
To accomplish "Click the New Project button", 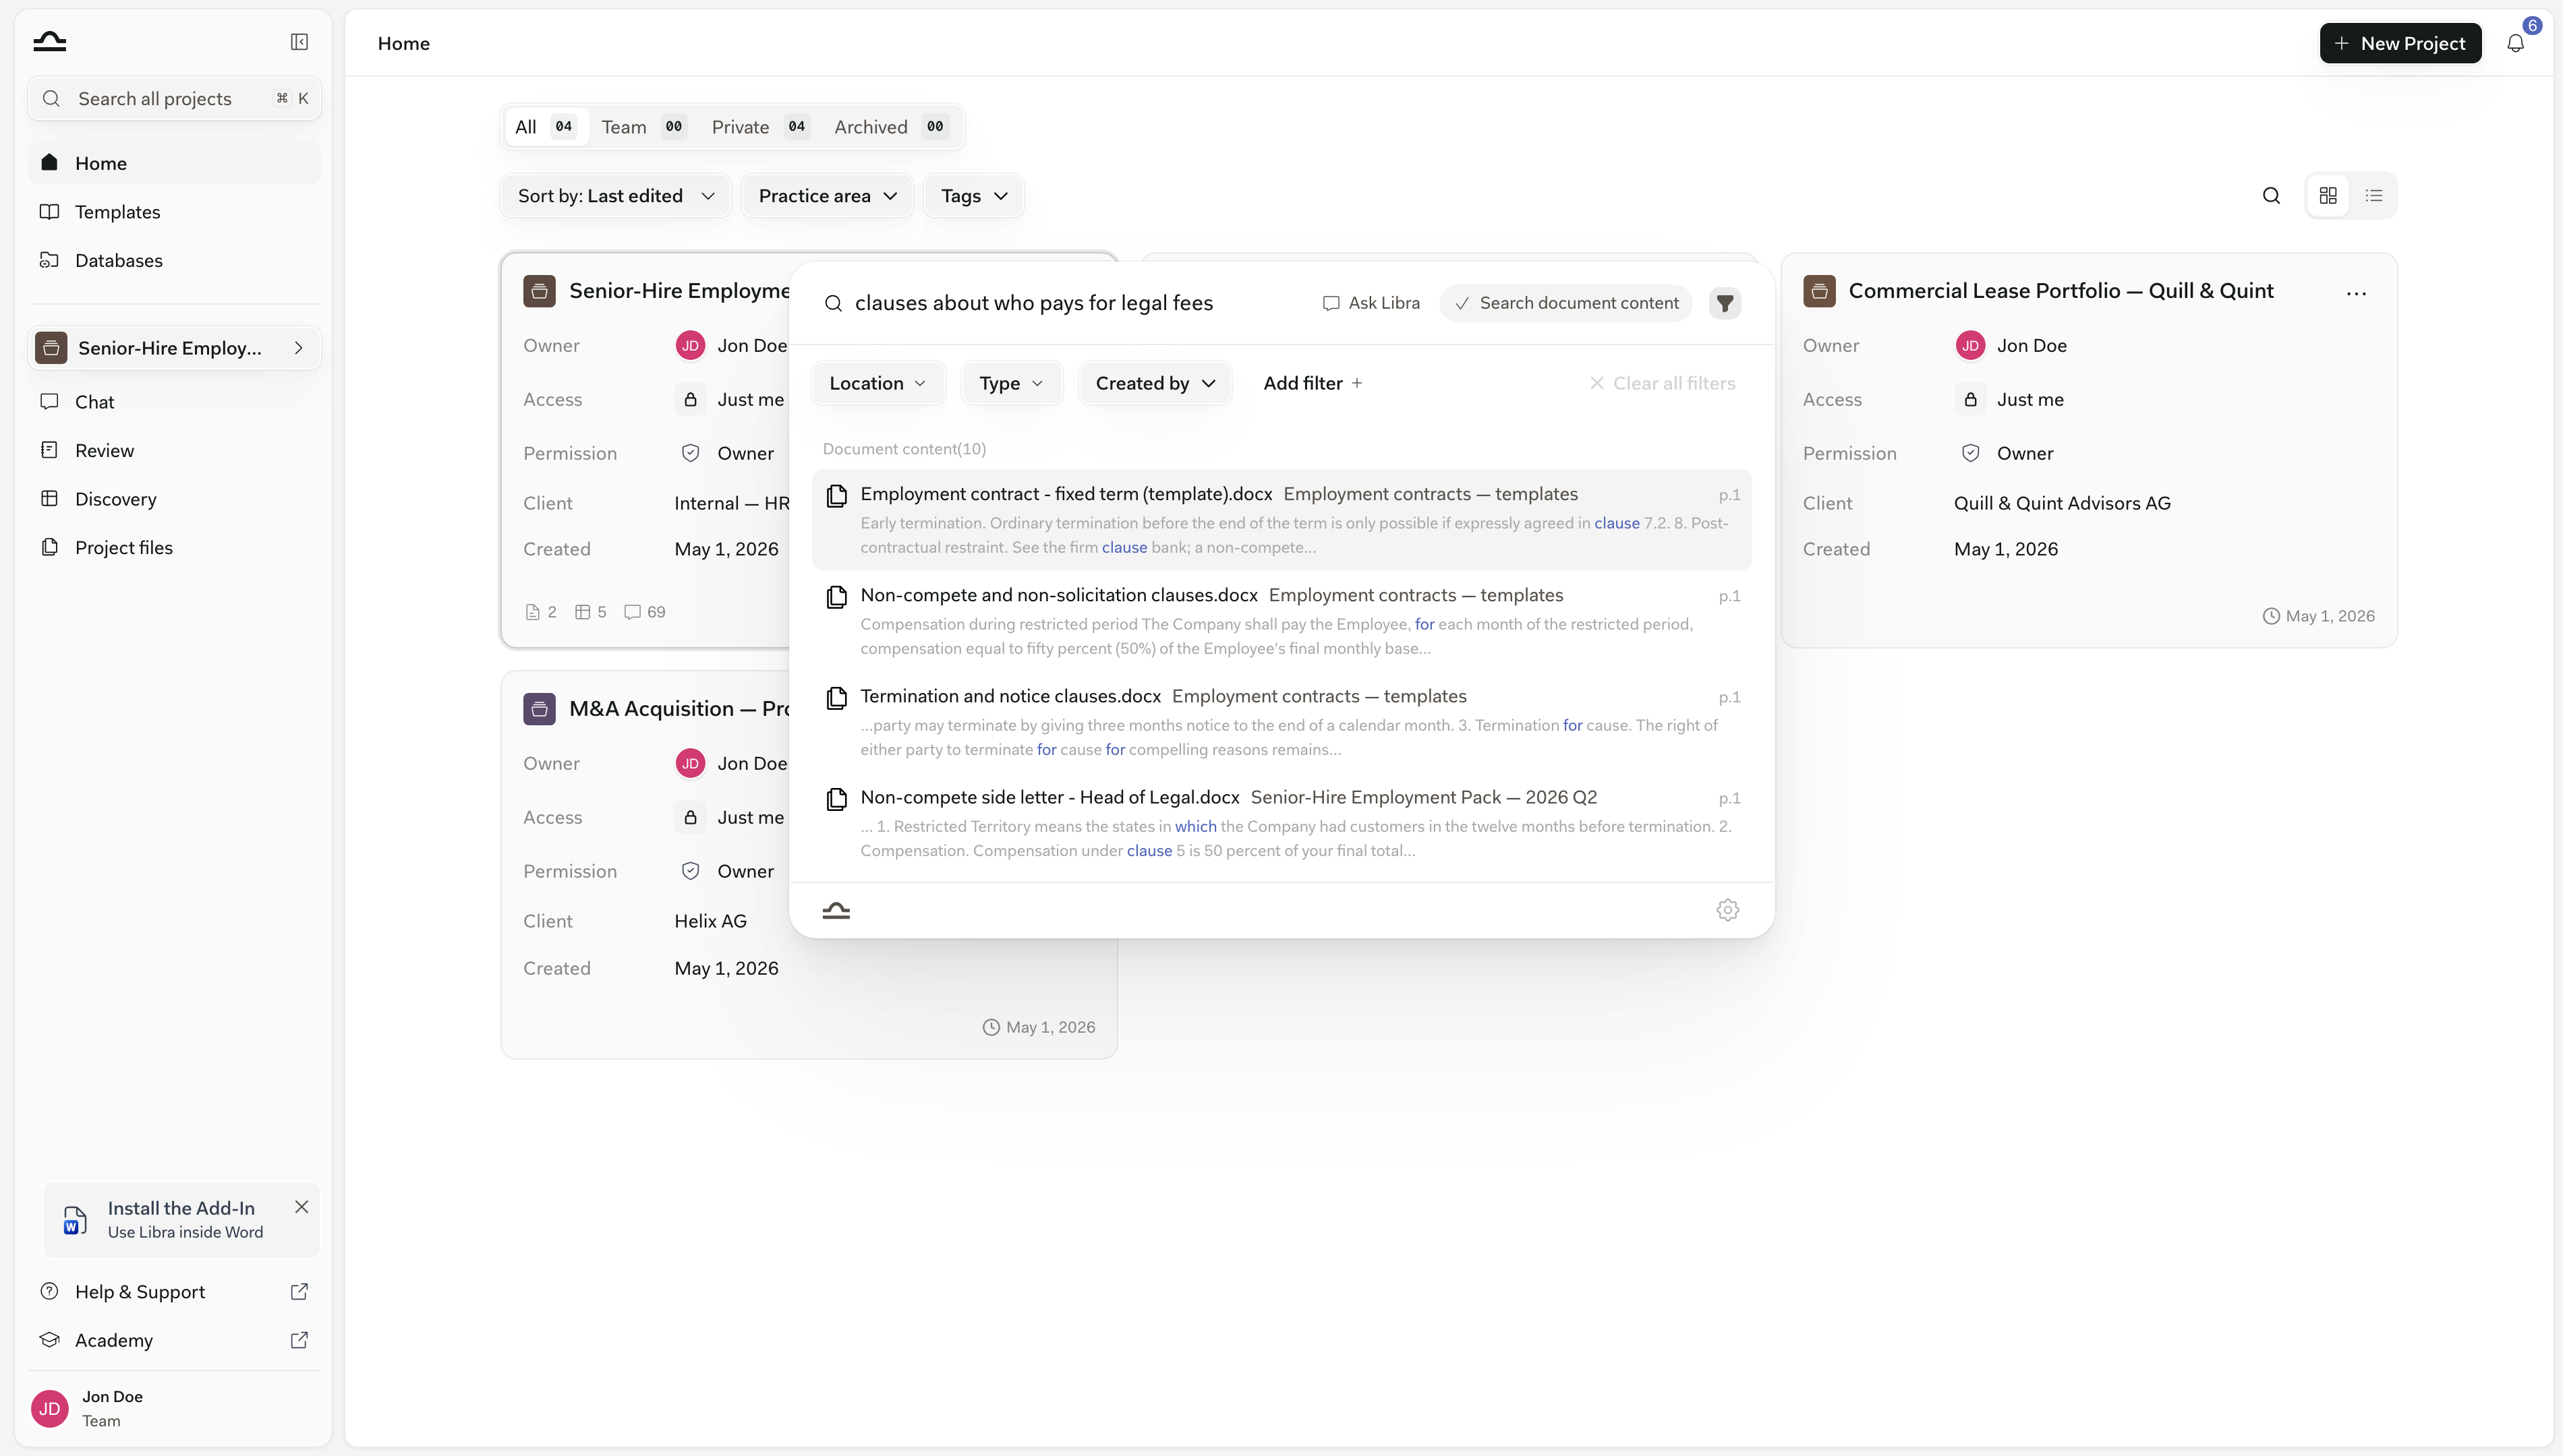I will [x=2400, y=43].
